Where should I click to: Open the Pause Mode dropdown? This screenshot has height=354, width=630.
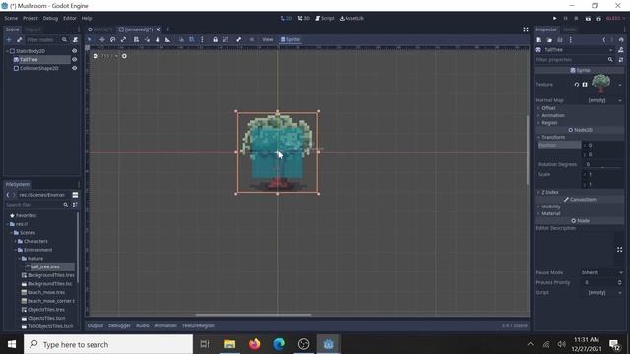(x=601, y=272)
